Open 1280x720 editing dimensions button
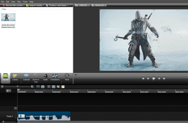The width and height of the screenshot is (188, 123). pyautogui.click(x=82, y=5)
